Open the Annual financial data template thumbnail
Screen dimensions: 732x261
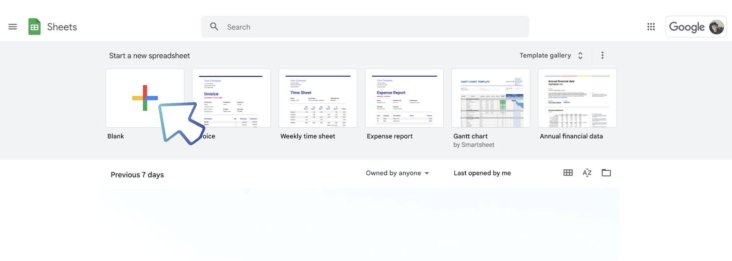pyautogui.click(x=577, y=98)
